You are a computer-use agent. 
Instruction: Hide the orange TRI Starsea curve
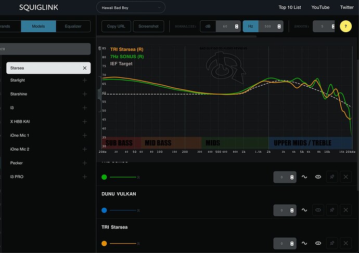point(318,243)
